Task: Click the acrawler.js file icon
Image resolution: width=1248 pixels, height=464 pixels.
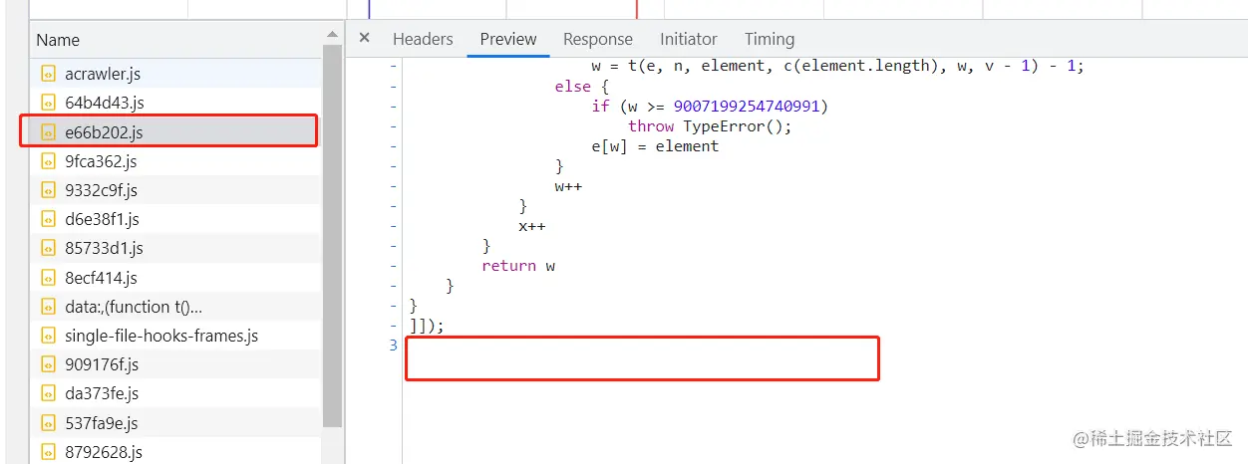Action: pos(48,73)
